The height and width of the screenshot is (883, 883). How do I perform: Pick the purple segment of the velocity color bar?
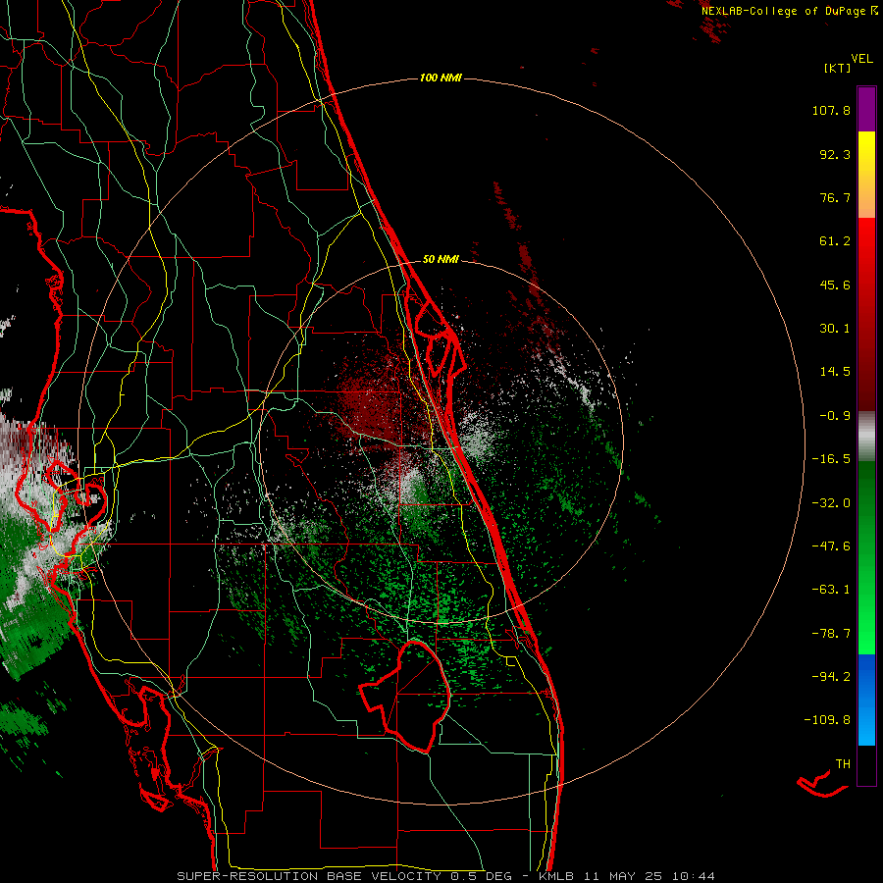(x=866, y=109)
